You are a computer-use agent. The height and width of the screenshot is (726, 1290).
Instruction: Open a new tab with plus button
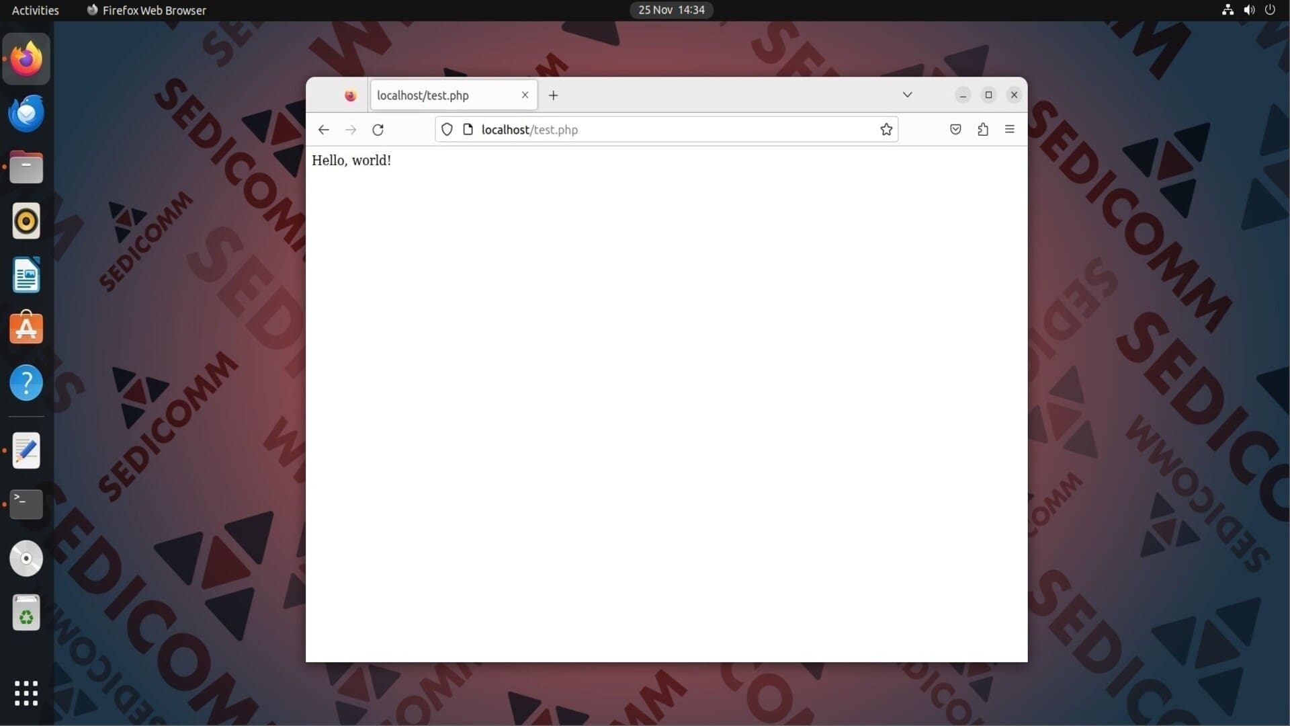[x=553, y=95]
